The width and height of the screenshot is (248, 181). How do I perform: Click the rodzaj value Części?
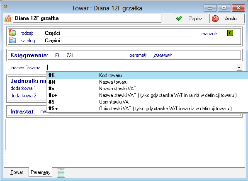[53, 33]
